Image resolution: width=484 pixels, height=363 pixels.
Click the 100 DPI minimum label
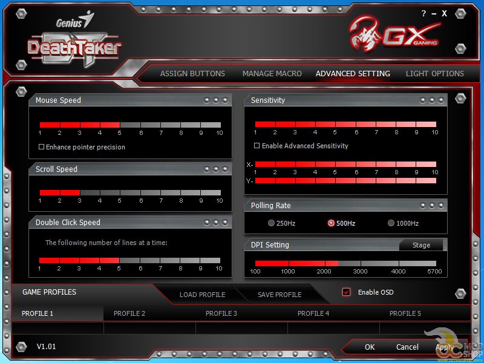pyautogui.click(x=255, y=272)
